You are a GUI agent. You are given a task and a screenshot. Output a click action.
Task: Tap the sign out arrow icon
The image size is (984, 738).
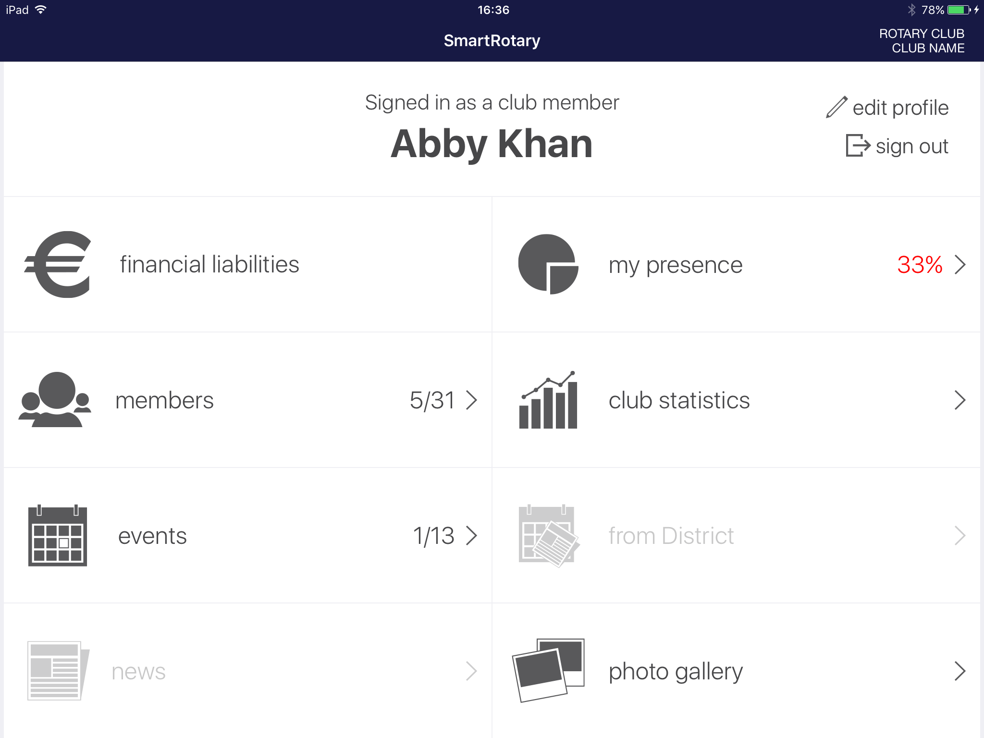(858, 145)
